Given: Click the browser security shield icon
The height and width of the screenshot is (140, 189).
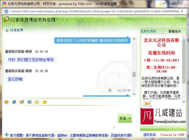Looking at the screenshot, I should click(x=6, y=11).
